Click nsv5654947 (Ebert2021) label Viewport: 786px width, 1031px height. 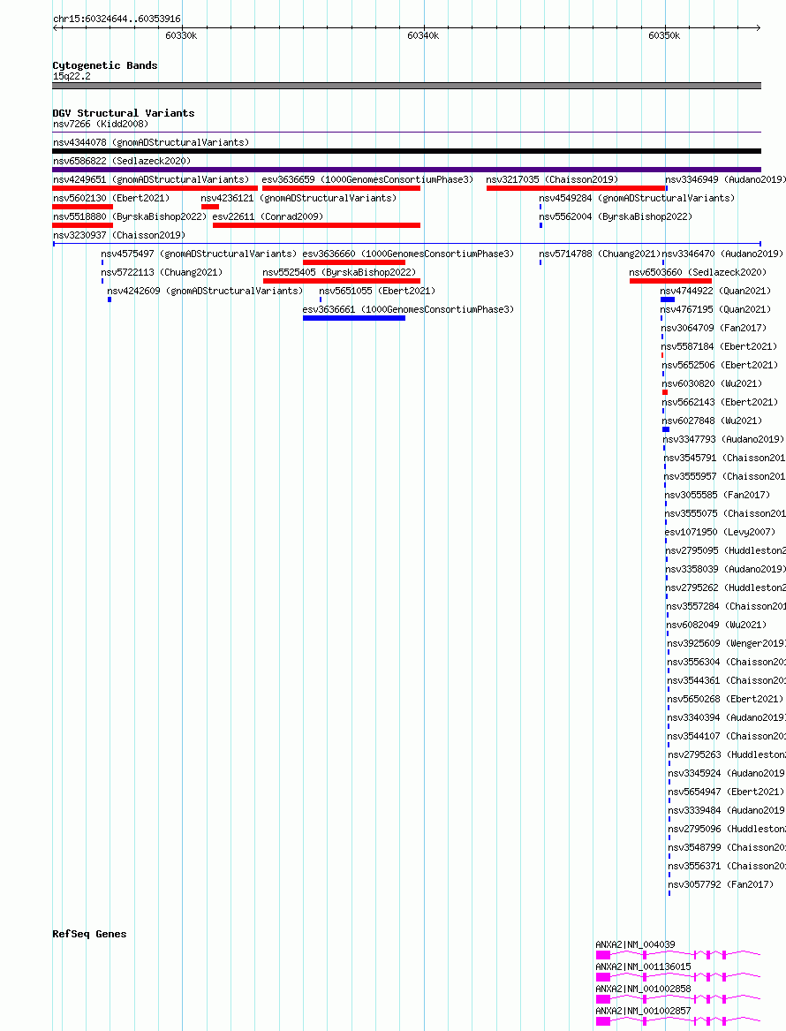tap(726, 792)
